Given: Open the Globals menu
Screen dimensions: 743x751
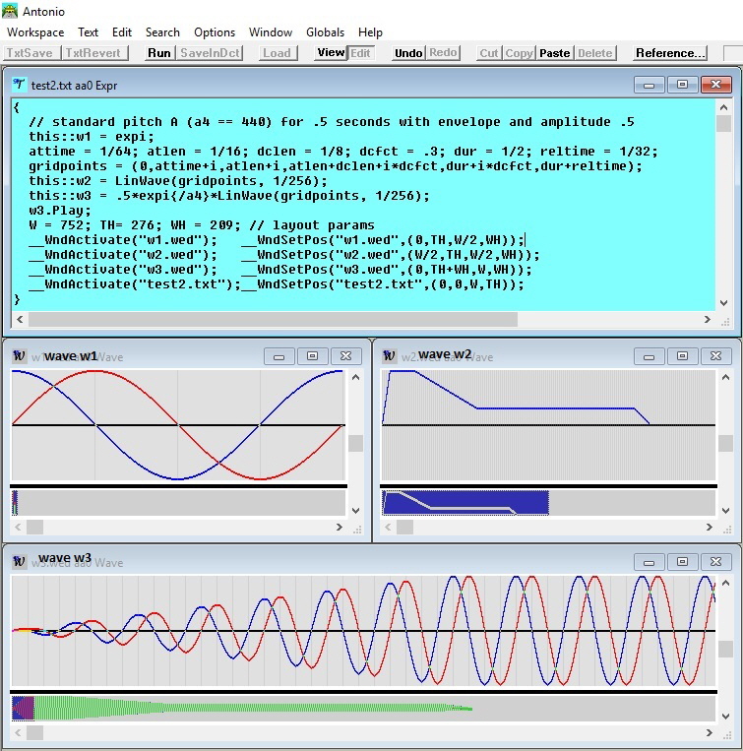Looking at the screenshot, I should 325,32.
